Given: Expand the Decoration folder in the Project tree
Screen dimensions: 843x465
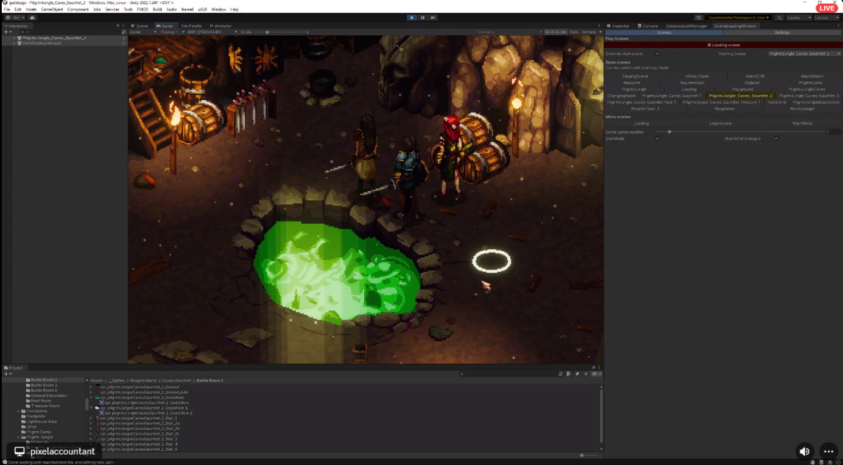Looking at the screenshot, I should point(19,411).
